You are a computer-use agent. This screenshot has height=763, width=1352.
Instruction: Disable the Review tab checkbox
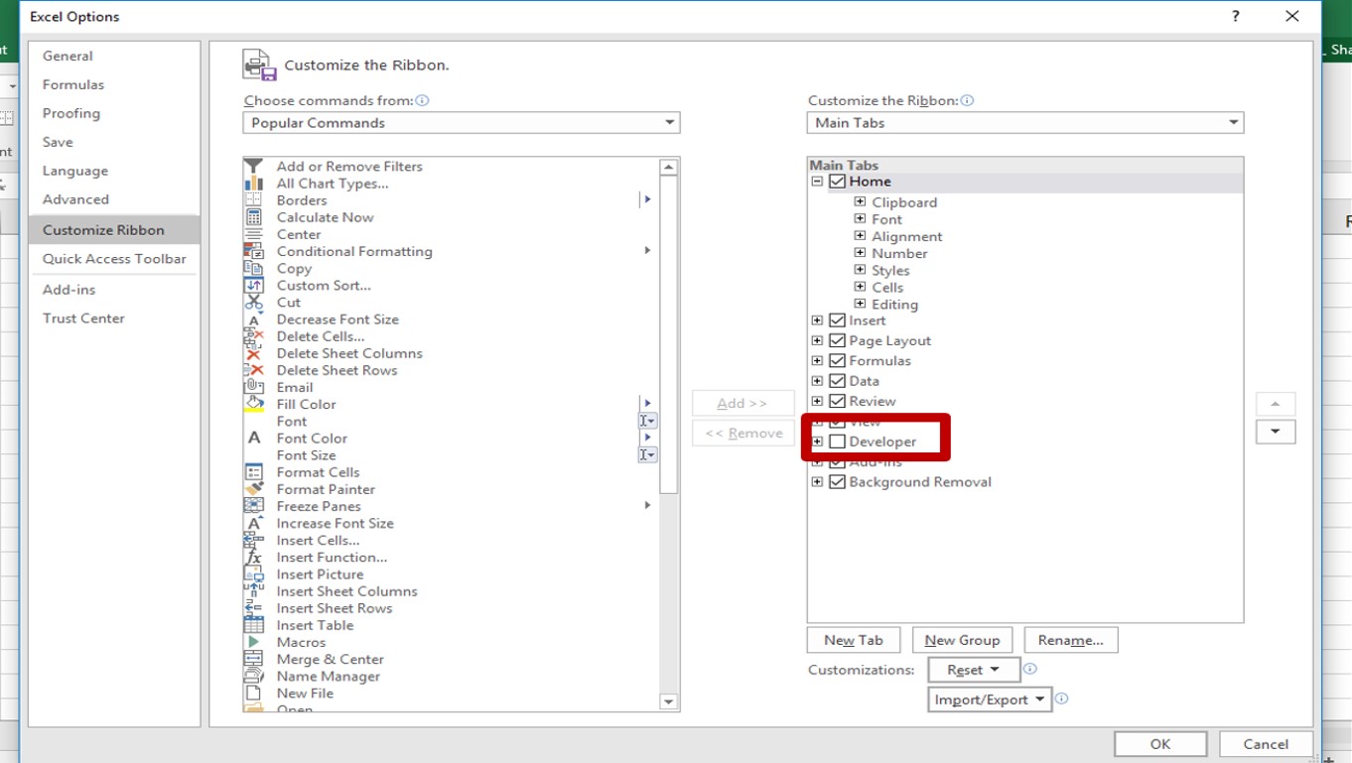(836, 400)
